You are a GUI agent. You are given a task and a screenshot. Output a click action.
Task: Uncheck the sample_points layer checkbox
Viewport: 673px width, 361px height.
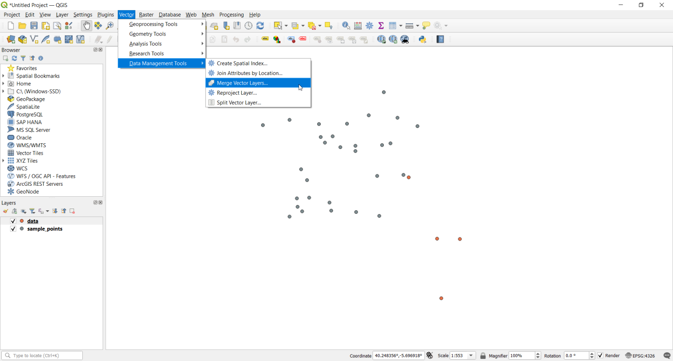(x=13, y=229)
